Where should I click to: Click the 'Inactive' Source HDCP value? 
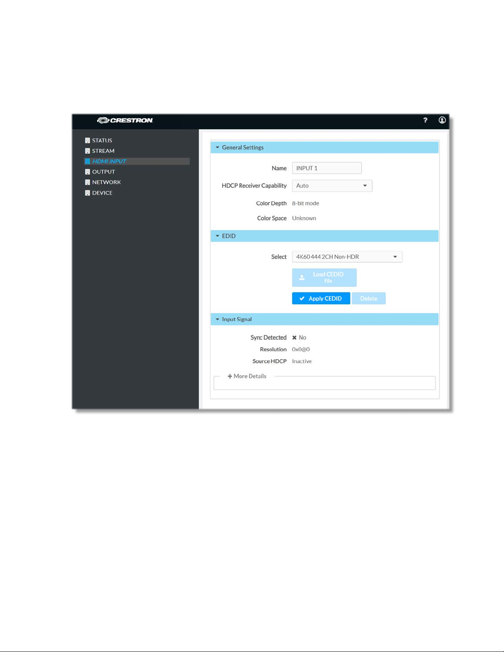(302, 361)
